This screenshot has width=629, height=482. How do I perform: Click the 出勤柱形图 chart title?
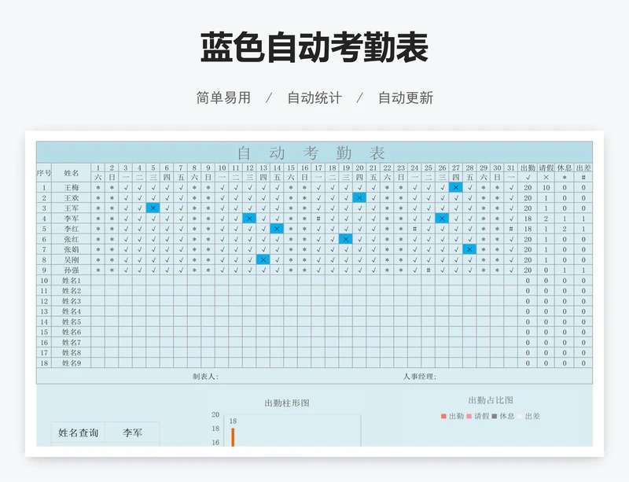[287, 403]
